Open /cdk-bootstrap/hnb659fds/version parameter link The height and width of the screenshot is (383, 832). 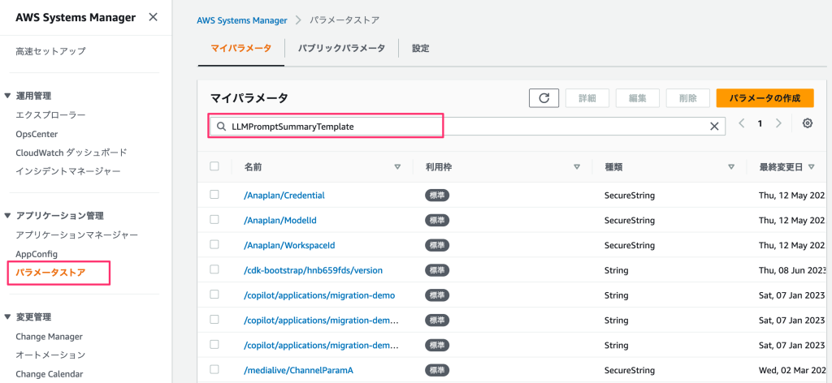(x=313, y=270)
